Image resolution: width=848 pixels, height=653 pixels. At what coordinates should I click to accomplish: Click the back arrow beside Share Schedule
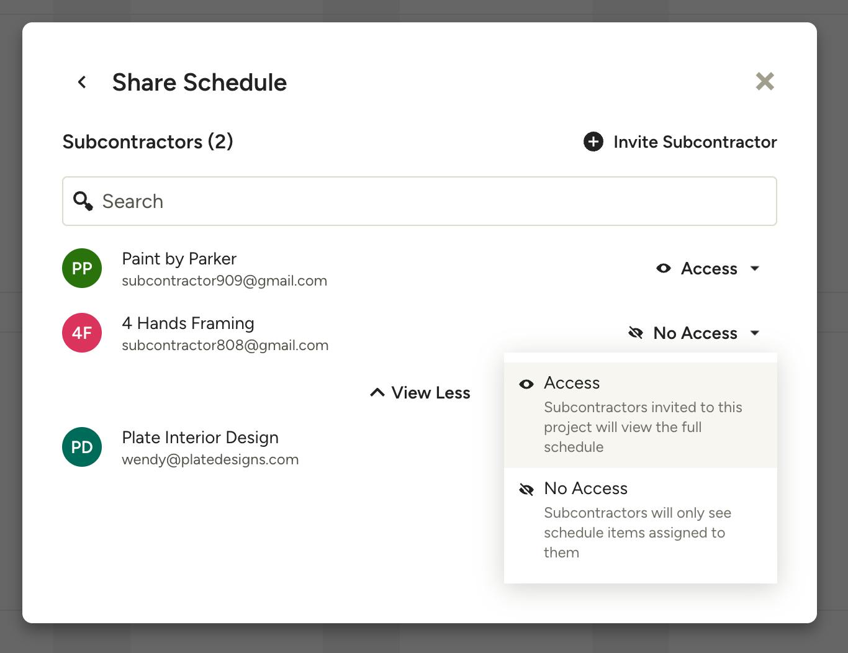pos(82,82)
